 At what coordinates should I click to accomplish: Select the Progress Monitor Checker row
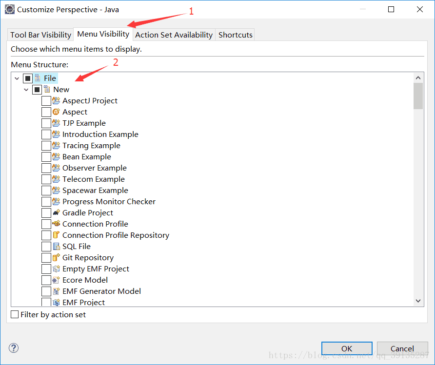pos(109,201)
